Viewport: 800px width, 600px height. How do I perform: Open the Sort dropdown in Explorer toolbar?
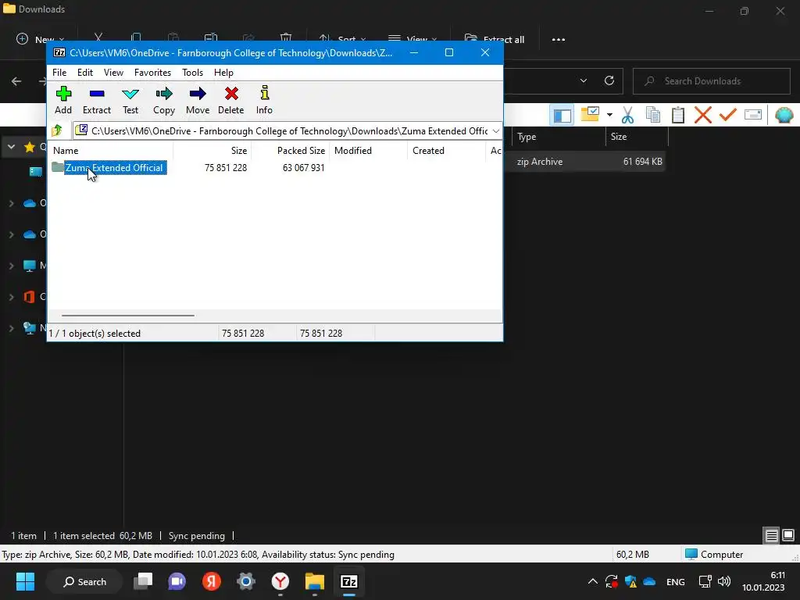click(342, 39)
